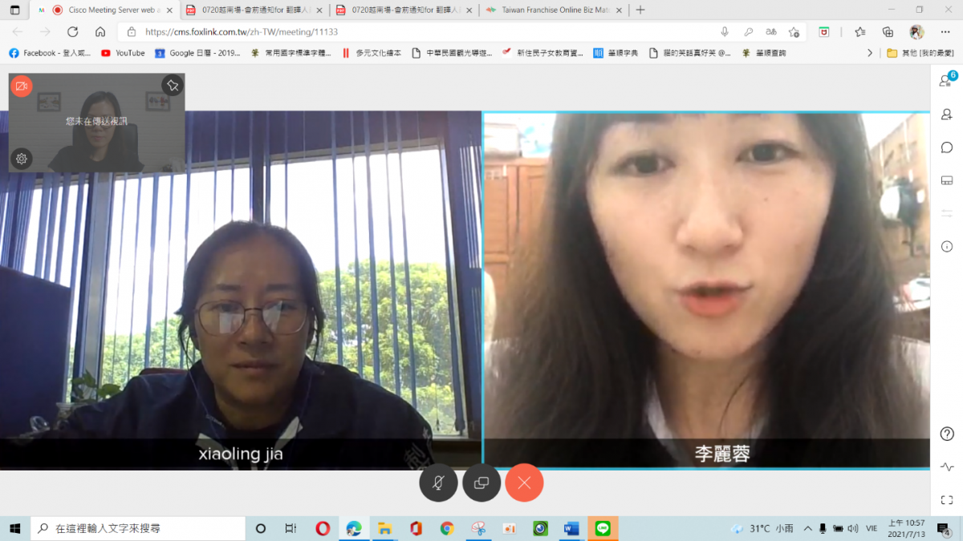Viewport: 963px width, 541px height.
Task: Change the video layout
Action: click(947, 180)
